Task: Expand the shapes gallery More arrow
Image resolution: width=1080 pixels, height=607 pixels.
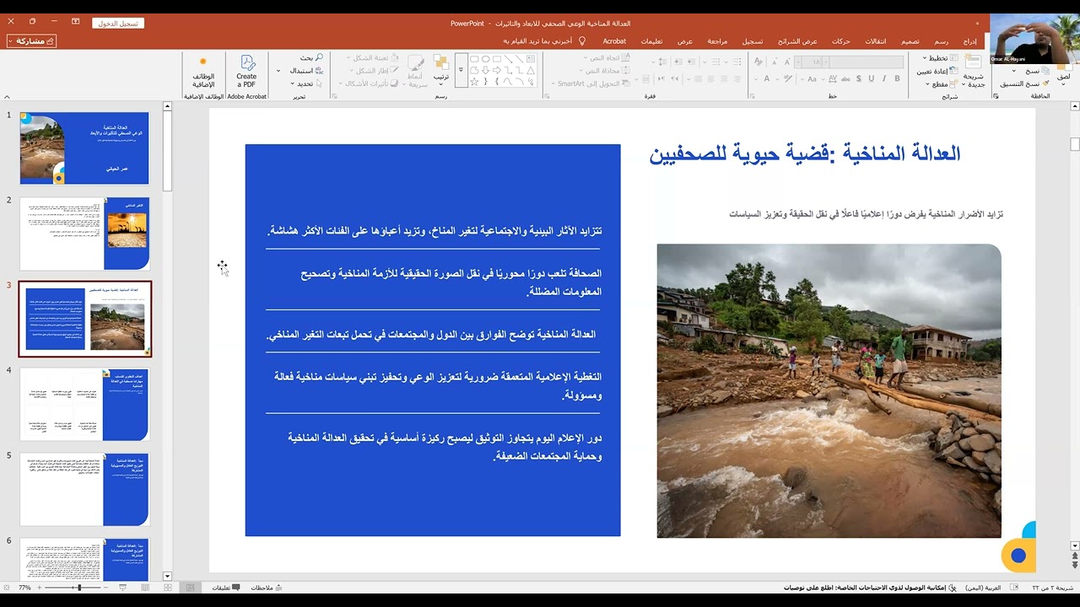Action: click(461, 70)
